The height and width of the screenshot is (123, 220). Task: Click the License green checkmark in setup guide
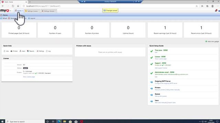[152, 58]
